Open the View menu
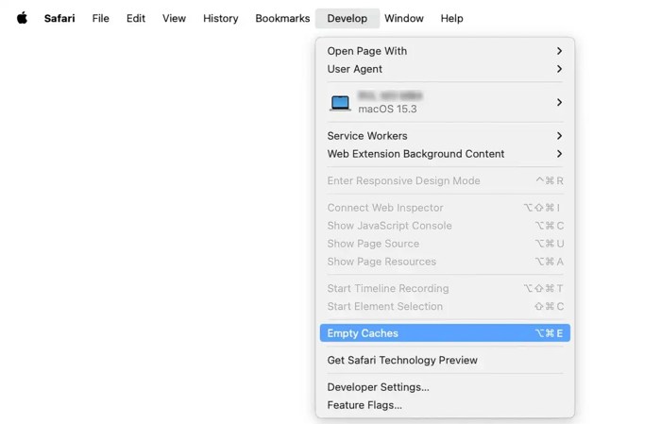 [x=174, y=18]
